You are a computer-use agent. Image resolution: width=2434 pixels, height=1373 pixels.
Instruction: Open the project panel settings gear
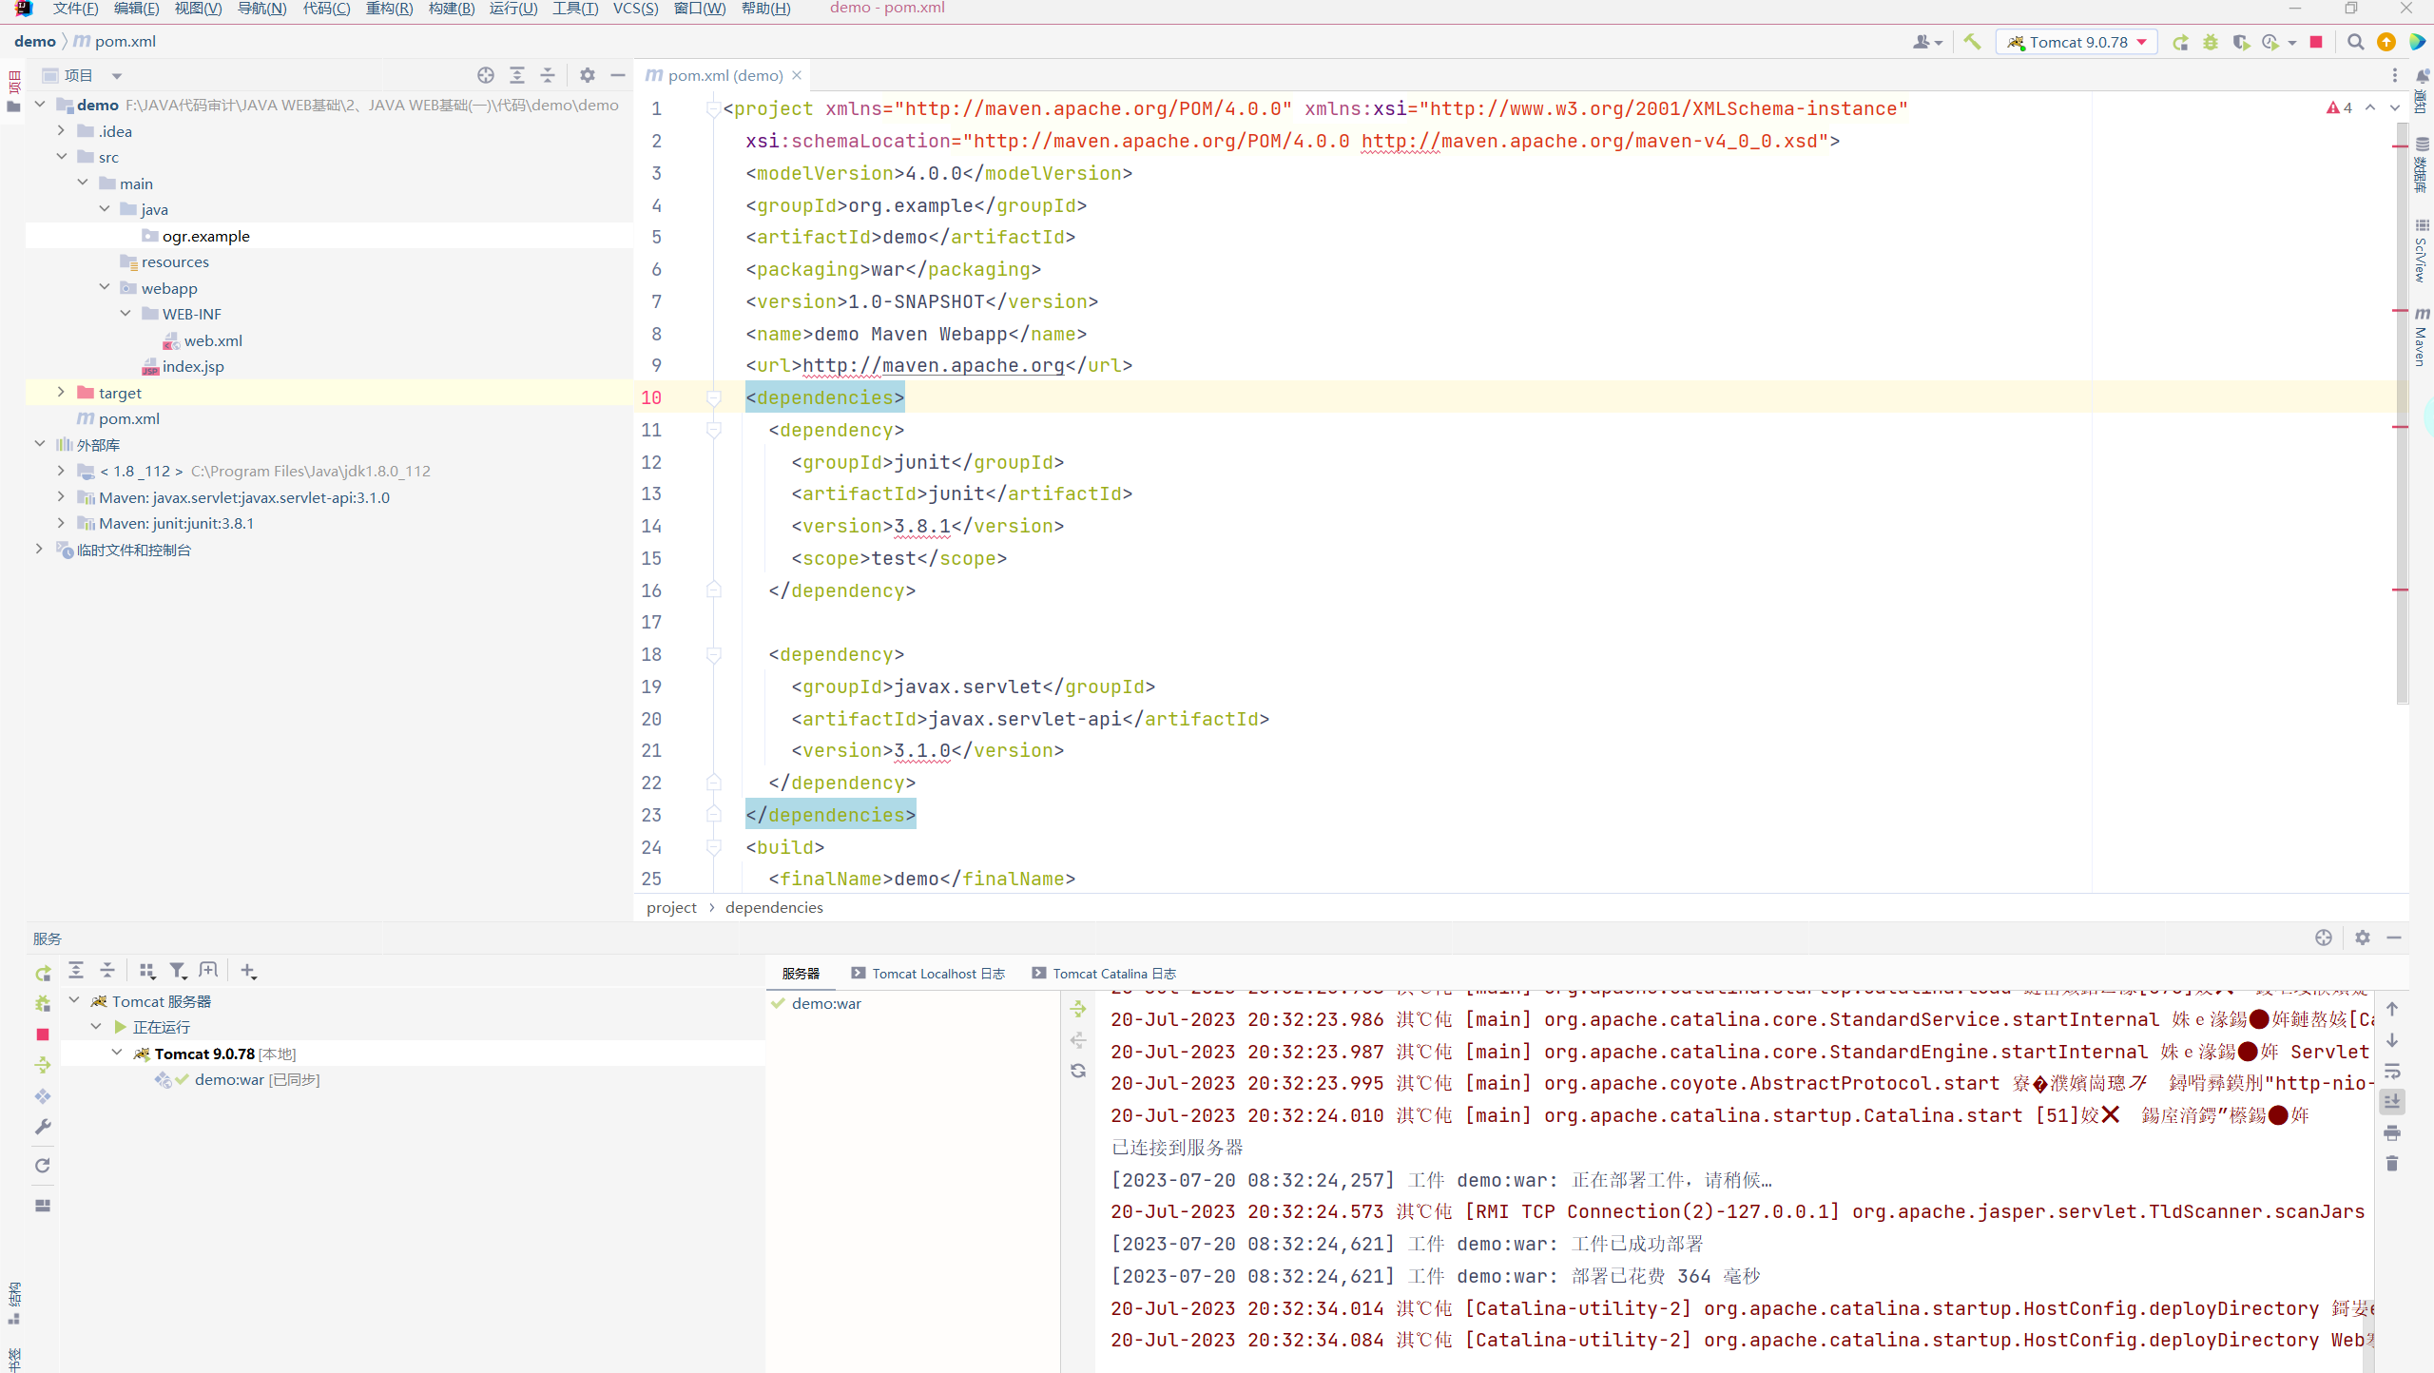(588, 75)
